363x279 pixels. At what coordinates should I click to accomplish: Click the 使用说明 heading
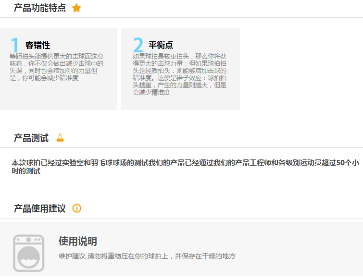[77, 241]
